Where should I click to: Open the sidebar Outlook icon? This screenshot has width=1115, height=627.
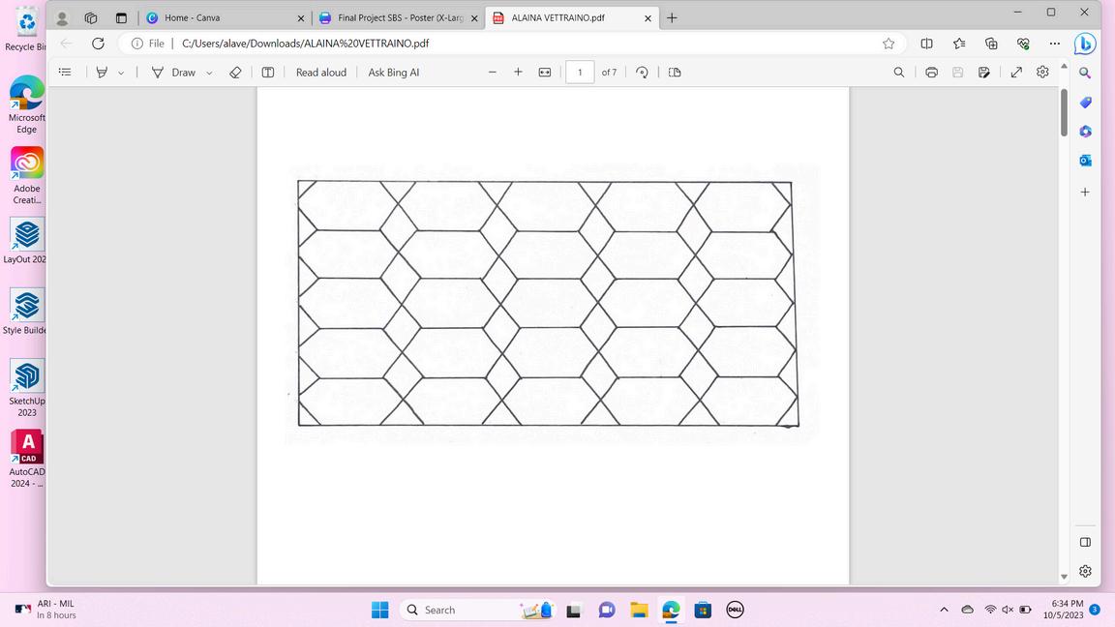click(x=1085, y=161)
